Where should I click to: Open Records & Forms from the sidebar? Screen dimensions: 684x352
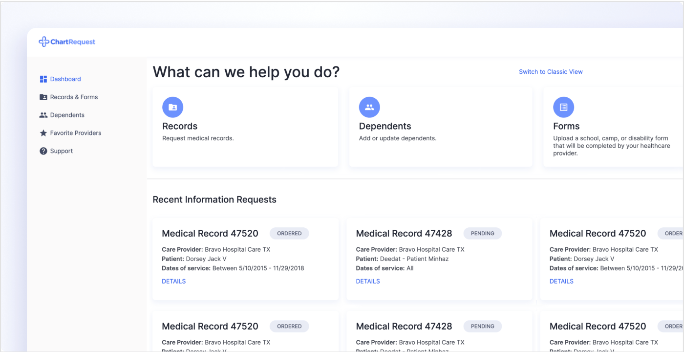click(74, 97)
